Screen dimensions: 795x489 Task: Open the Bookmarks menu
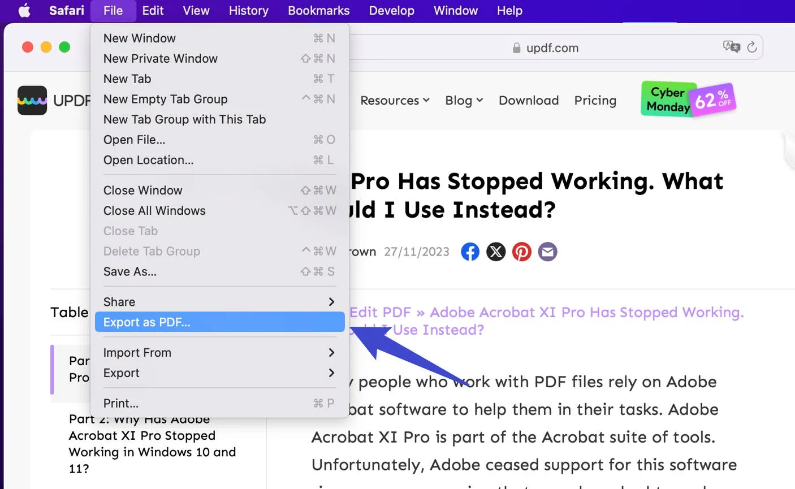pyautogui.click(x=318, y=10)
